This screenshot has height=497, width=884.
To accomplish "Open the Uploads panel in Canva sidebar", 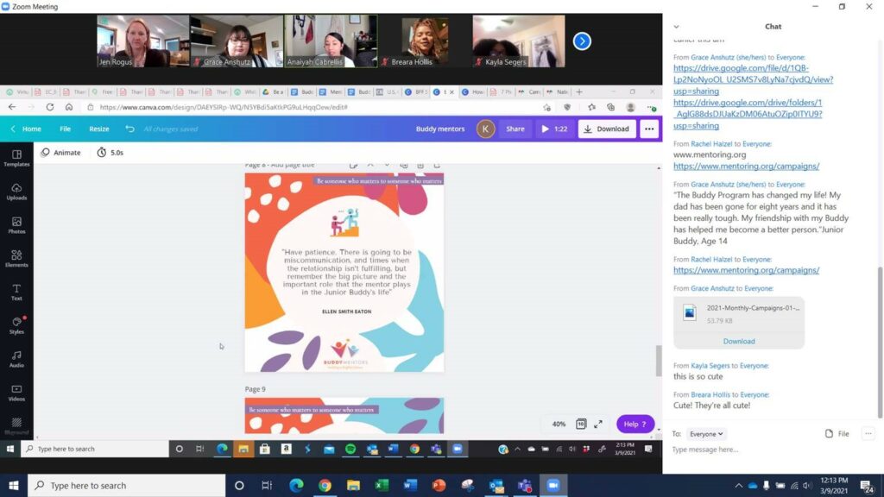I will pyautogui.click(x=16, y=192).
